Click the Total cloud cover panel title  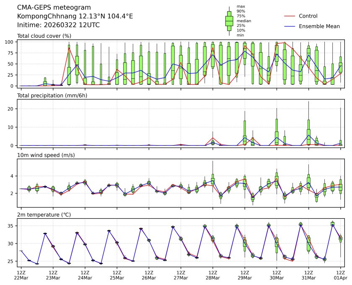pyautogui.click(x=44, y=36)
